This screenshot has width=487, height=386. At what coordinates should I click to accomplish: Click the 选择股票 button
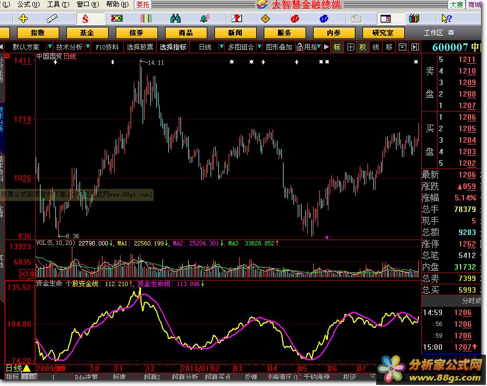[x=140, y=47]
